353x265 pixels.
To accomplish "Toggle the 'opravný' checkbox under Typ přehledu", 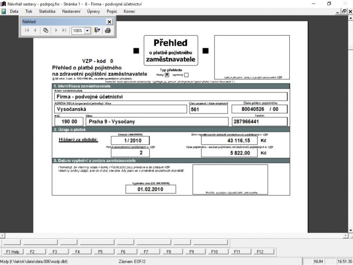I will point(186,75).
